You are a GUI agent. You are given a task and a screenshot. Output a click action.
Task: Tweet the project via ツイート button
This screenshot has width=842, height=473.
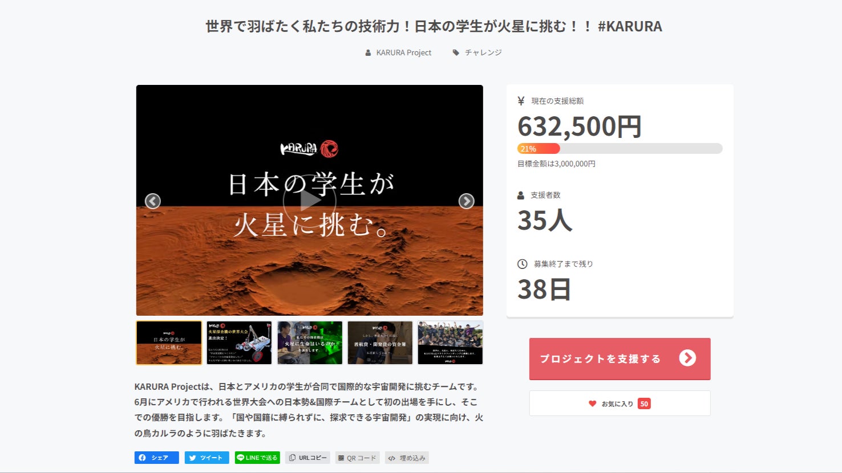coord(207,458)
